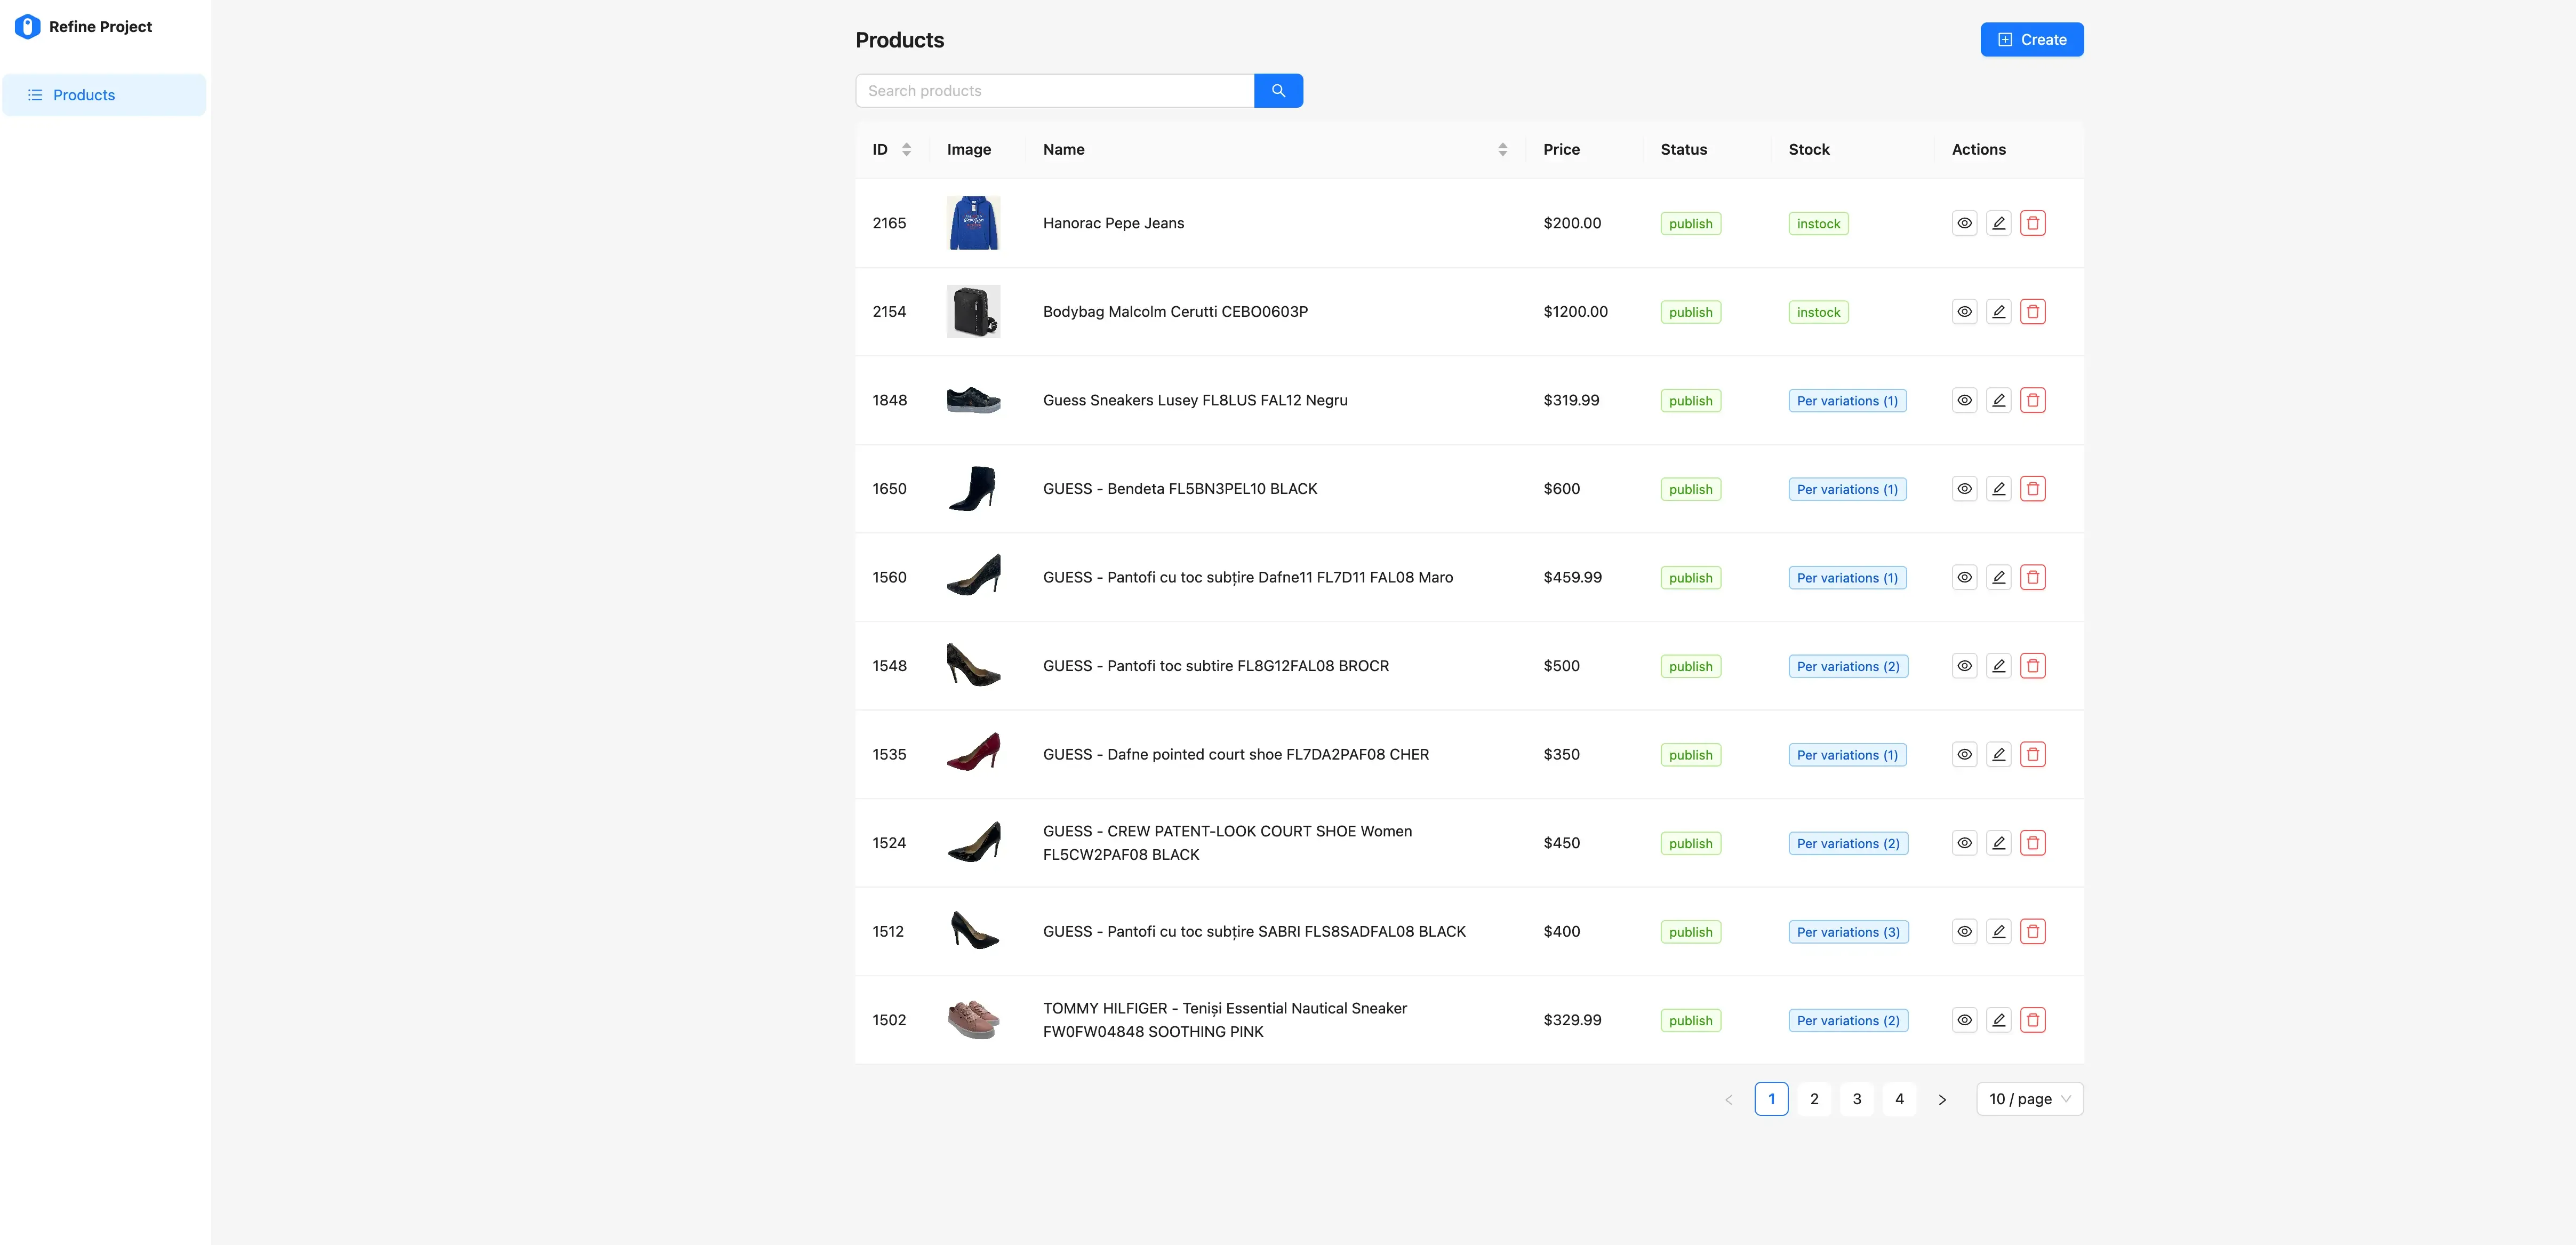Click eye icon for product 1512
2576x1245 pixels.
(x=1964, y=932)
